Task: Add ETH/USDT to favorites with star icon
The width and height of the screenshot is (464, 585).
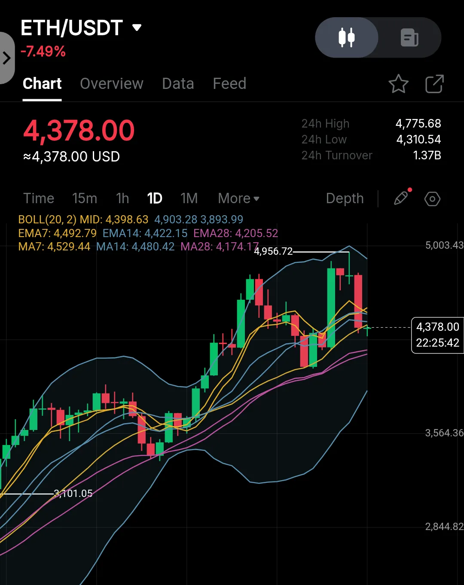Action: pyautogui.click(x=398, y=84)
